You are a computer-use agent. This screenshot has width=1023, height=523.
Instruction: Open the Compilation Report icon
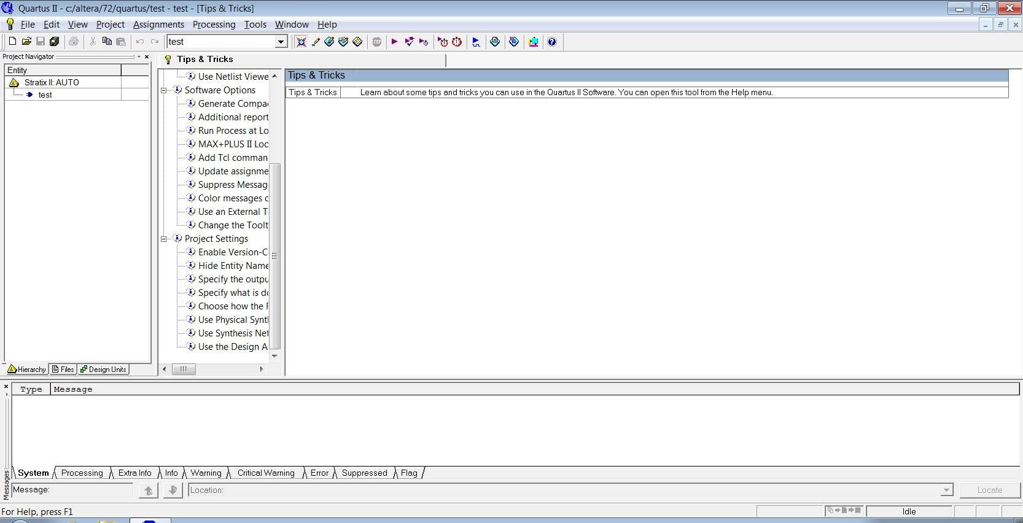[495, 42]
